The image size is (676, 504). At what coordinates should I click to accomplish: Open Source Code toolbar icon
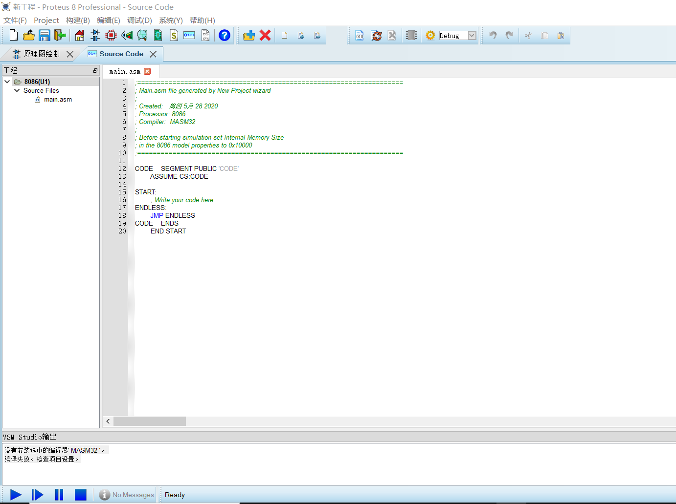point(189,35)
